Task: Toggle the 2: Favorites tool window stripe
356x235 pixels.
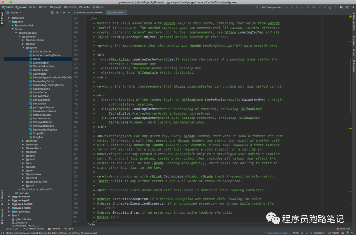Action: pos(2,217)
